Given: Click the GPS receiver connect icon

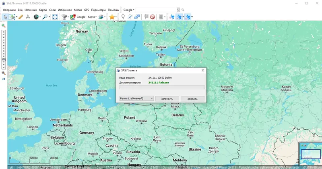Looking at the screenshot, I should coord(172,17).
